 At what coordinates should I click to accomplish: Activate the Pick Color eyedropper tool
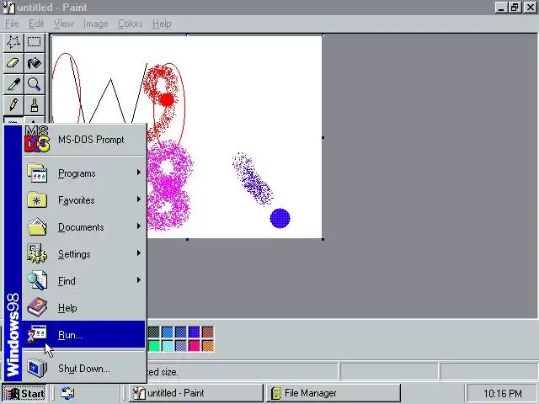tap(13, 84)
